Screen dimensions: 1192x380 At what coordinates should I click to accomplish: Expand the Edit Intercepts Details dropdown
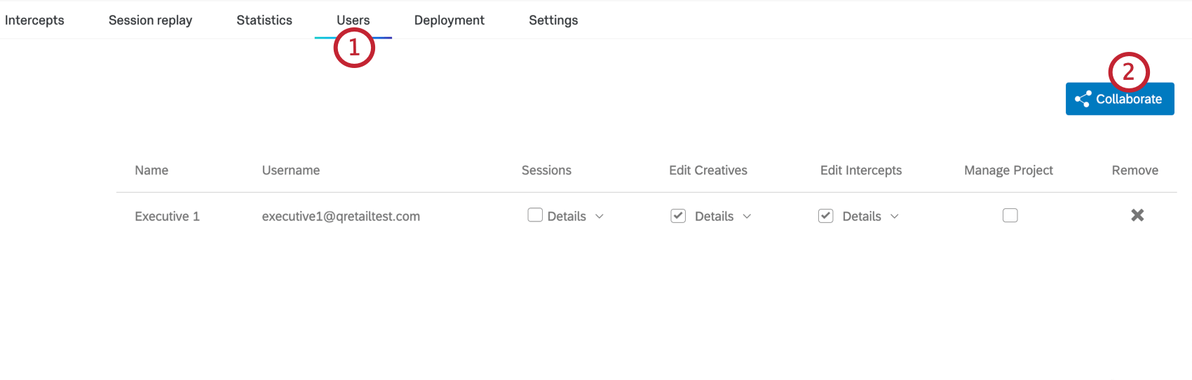[x=895, y=217]
